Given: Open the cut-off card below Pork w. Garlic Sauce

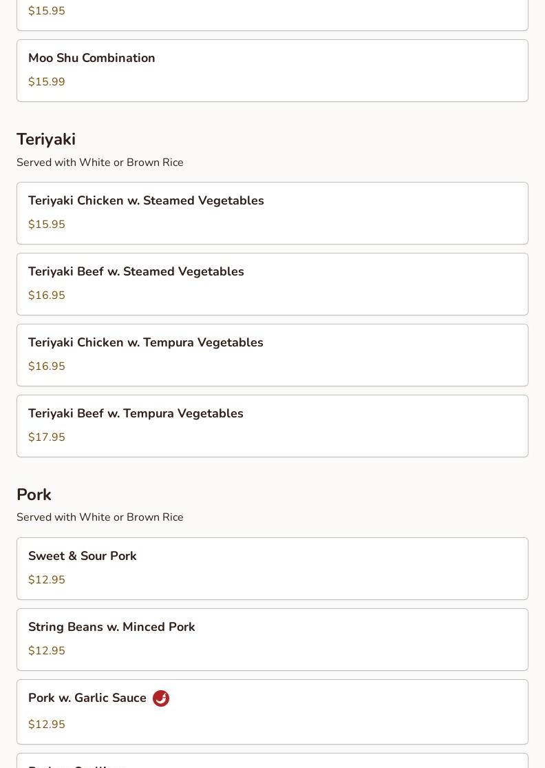Looking at the screenshot, I should (x=272, y=762).
